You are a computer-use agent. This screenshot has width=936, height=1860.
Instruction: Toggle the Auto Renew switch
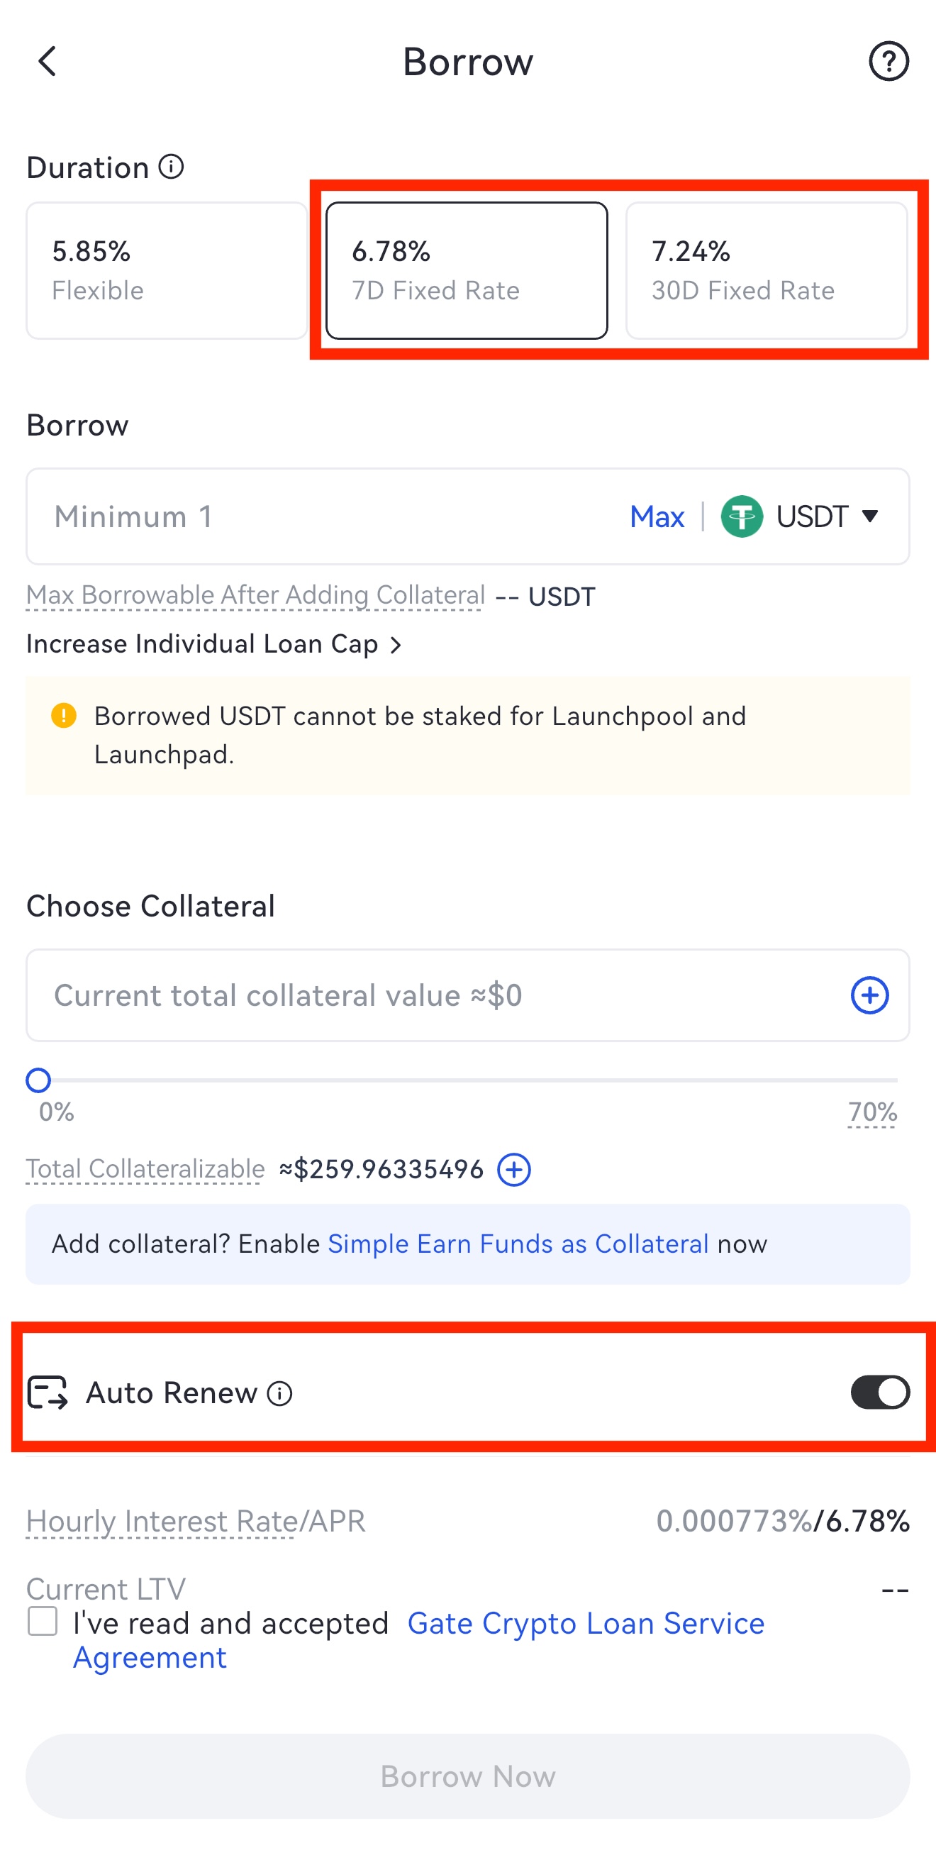(879, 1392)
